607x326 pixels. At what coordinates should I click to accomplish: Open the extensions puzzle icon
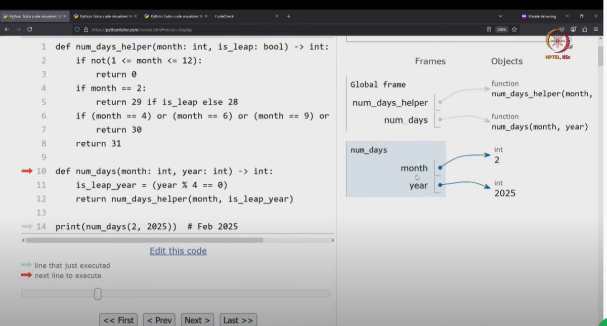point(584,29)
